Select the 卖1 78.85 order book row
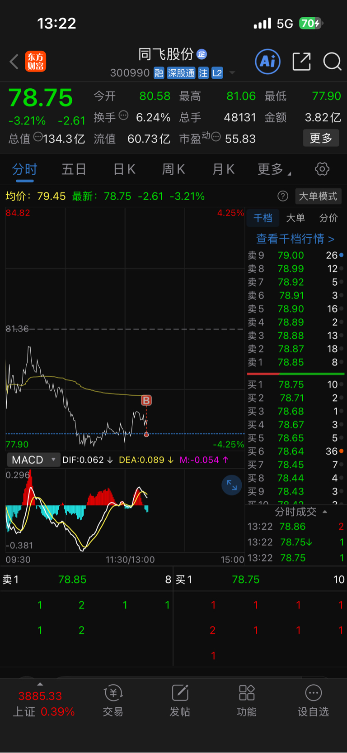The image size is (347, 753). (x=295, y=362)
